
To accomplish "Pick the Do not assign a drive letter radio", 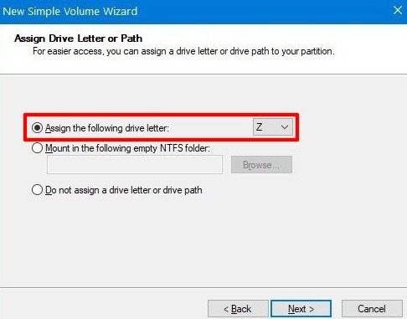I will pos(37,190).
